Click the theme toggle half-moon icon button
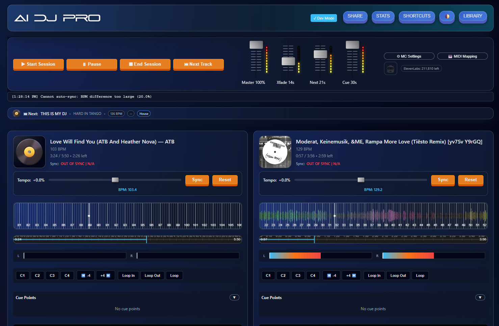The width and height of the screenshot is (499, 326). pos(447,17)
